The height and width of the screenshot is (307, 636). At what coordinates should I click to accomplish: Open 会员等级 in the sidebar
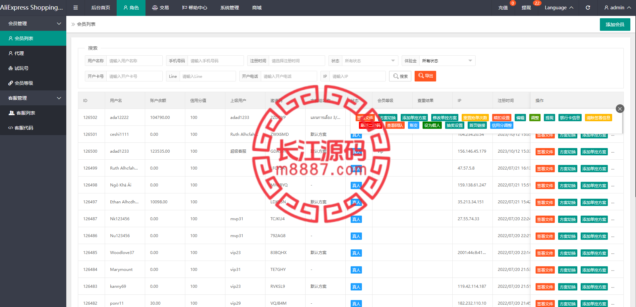(33, 83)
